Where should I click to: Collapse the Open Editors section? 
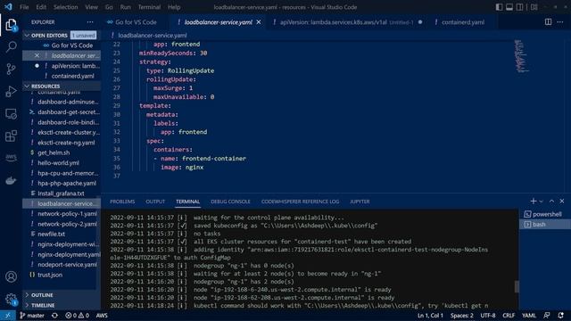coord(27,36)
